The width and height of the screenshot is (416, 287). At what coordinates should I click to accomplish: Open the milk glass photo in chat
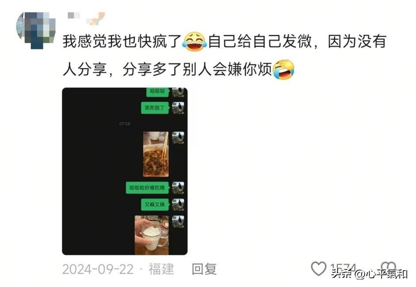point(152,235)
